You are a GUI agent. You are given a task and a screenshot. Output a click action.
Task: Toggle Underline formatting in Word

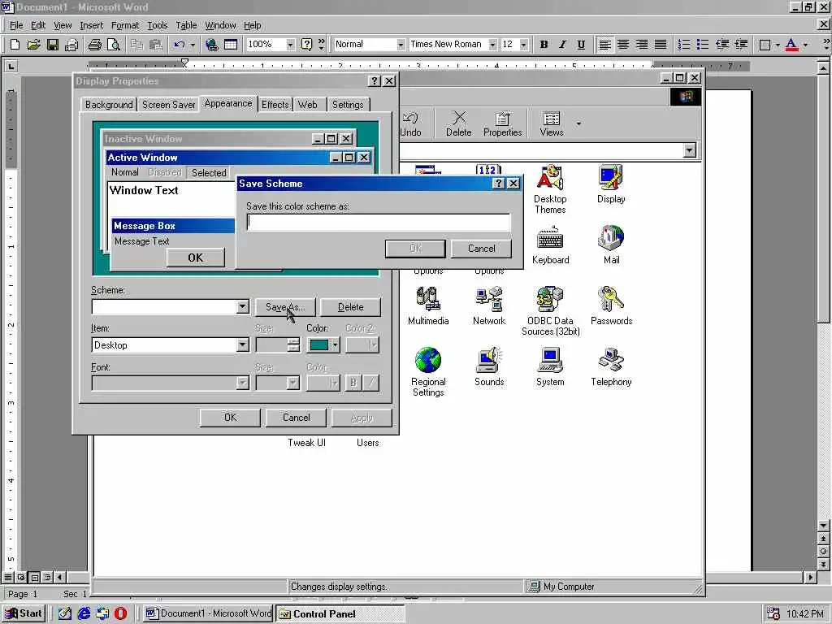[x=581, y=45]
